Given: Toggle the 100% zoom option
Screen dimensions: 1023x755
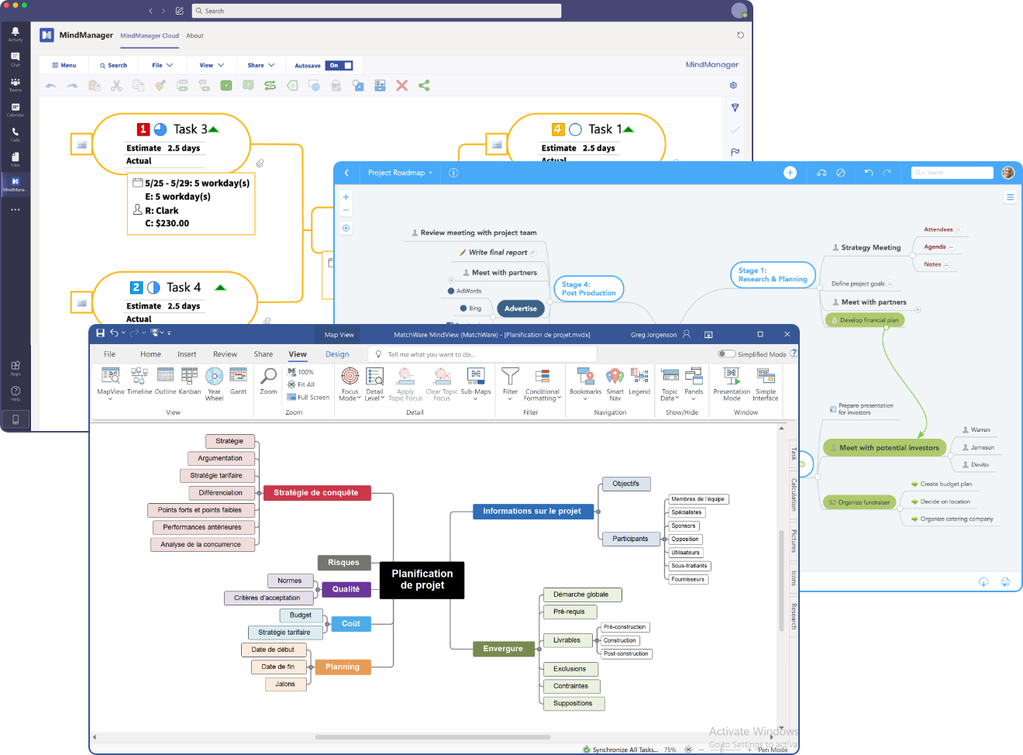Looking at the screenshot, I should click(301, 372).
